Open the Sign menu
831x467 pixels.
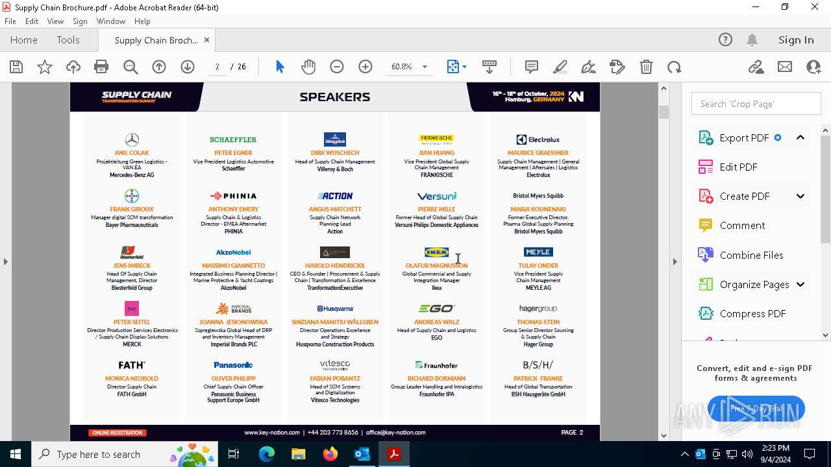point(80,21)
